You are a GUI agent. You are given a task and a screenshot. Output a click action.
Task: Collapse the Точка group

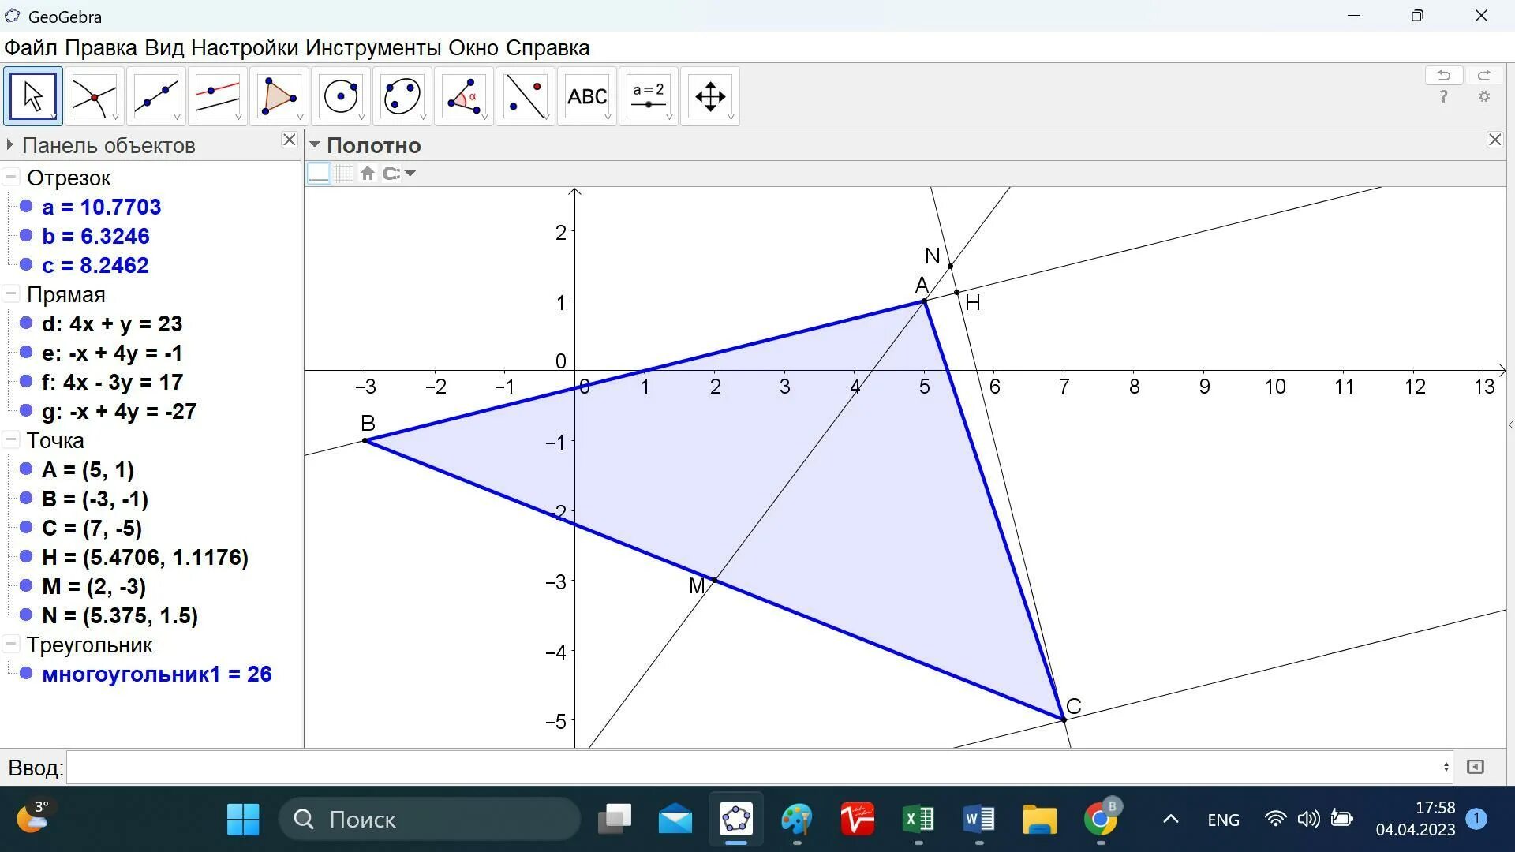pos(11,440)
